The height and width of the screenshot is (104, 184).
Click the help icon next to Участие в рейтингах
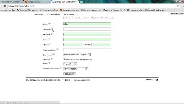click(x=60, y=68)
